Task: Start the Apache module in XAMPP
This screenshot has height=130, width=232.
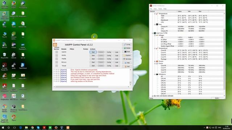Action: [93, 52]
